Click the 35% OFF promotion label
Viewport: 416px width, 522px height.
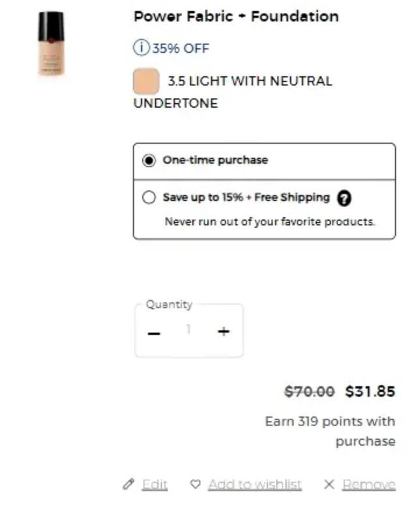click(x=181, y=48)
